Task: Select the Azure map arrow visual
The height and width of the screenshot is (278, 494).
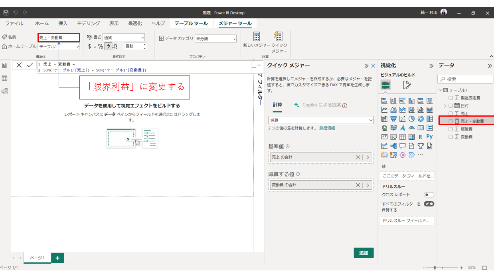Action: [x=403, y=128]
